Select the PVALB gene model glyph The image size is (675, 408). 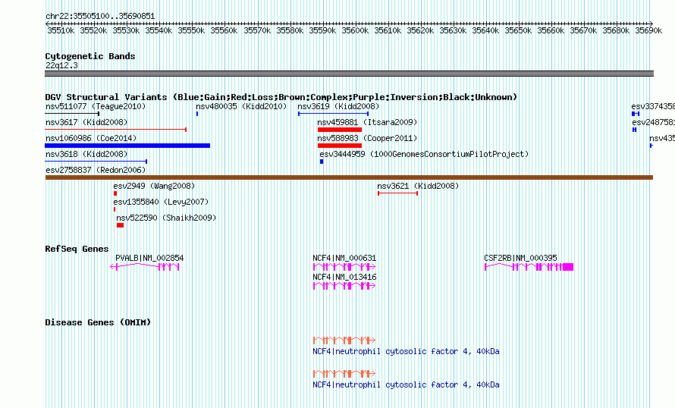click(x=145, y=267)
